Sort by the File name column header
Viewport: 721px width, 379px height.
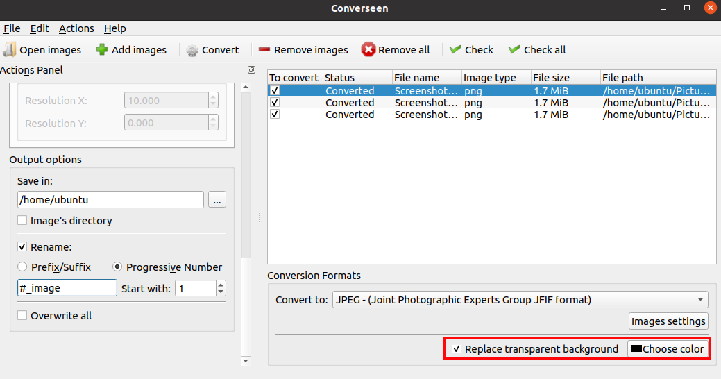pos(427,77)
